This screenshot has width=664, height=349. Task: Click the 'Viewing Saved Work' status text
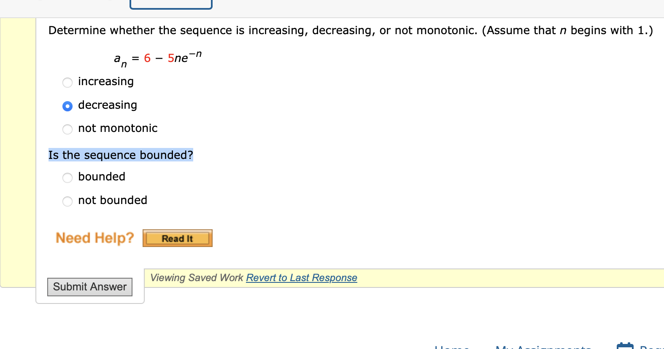[x=197, y=278]
